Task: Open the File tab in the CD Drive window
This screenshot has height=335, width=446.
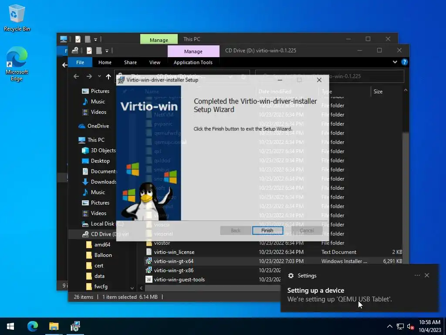Action: point(80,62)
